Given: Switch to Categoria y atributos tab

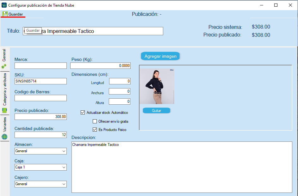Looking at the screenshot, I should pyautogui.click(x=4, y=93).
